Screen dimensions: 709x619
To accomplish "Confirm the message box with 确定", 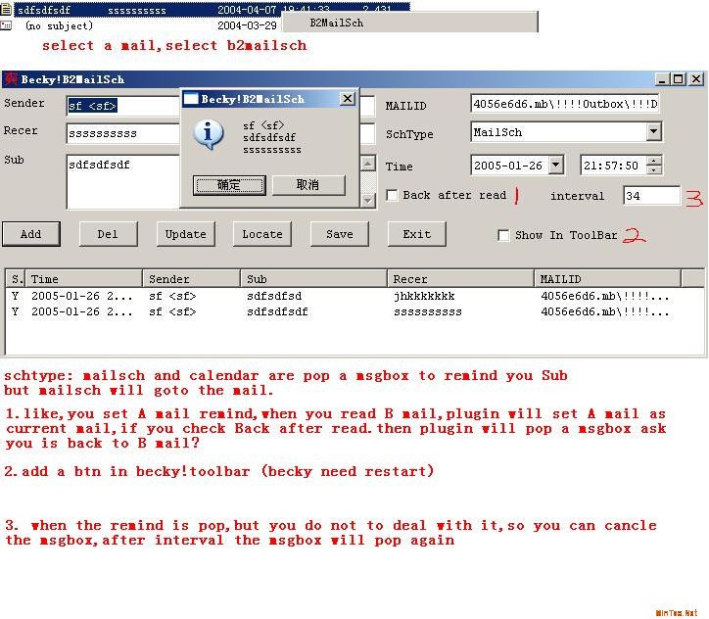I will (229, 185).
